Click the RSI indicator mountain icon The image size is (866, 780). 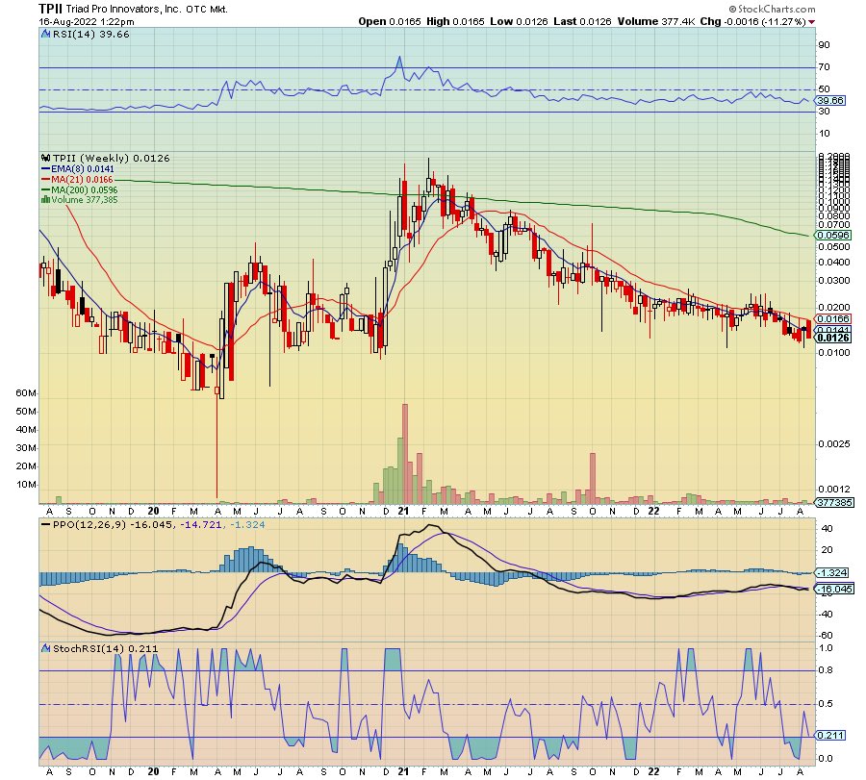click(46, 35)
